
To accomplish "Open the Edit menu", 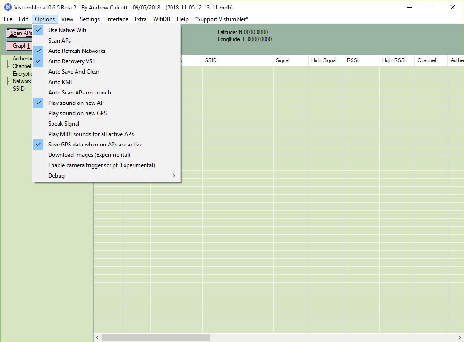I will pos(23,19).
